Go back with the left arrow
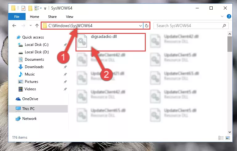The height and width of the screenshot is (151, 237). click(x=14, y=26)
